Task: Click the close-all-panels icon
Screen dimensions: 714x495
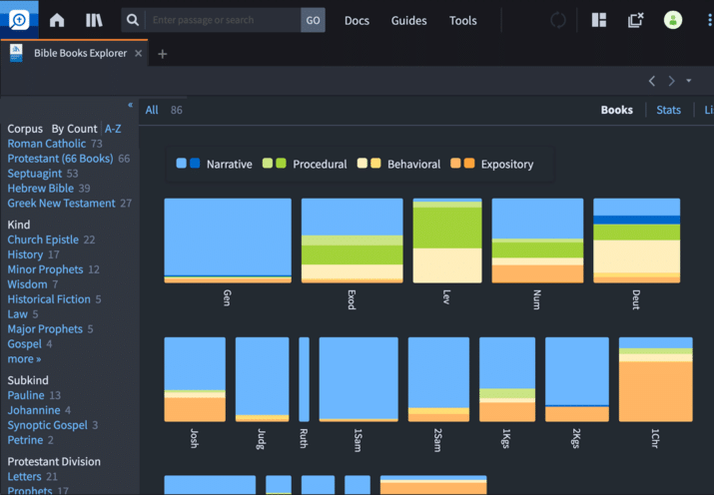Action: click(636, 20)
